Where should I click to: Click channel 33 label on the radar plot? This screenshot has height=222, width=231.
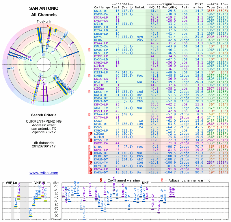pos(67,33)
